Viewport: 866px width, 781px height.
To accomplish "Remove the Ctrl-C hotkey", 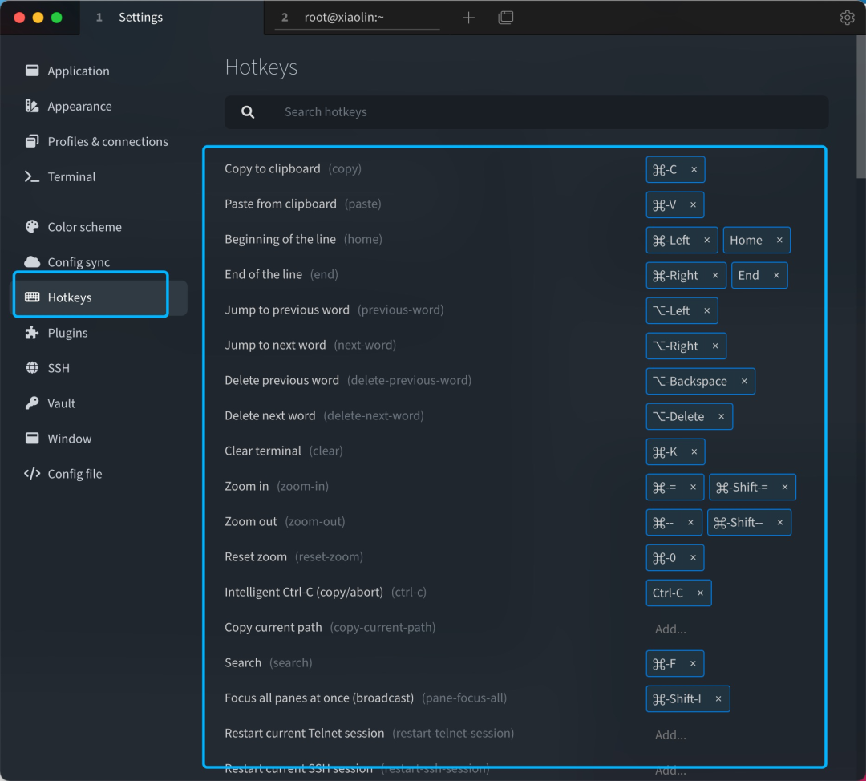I will [x=700, y=593].
